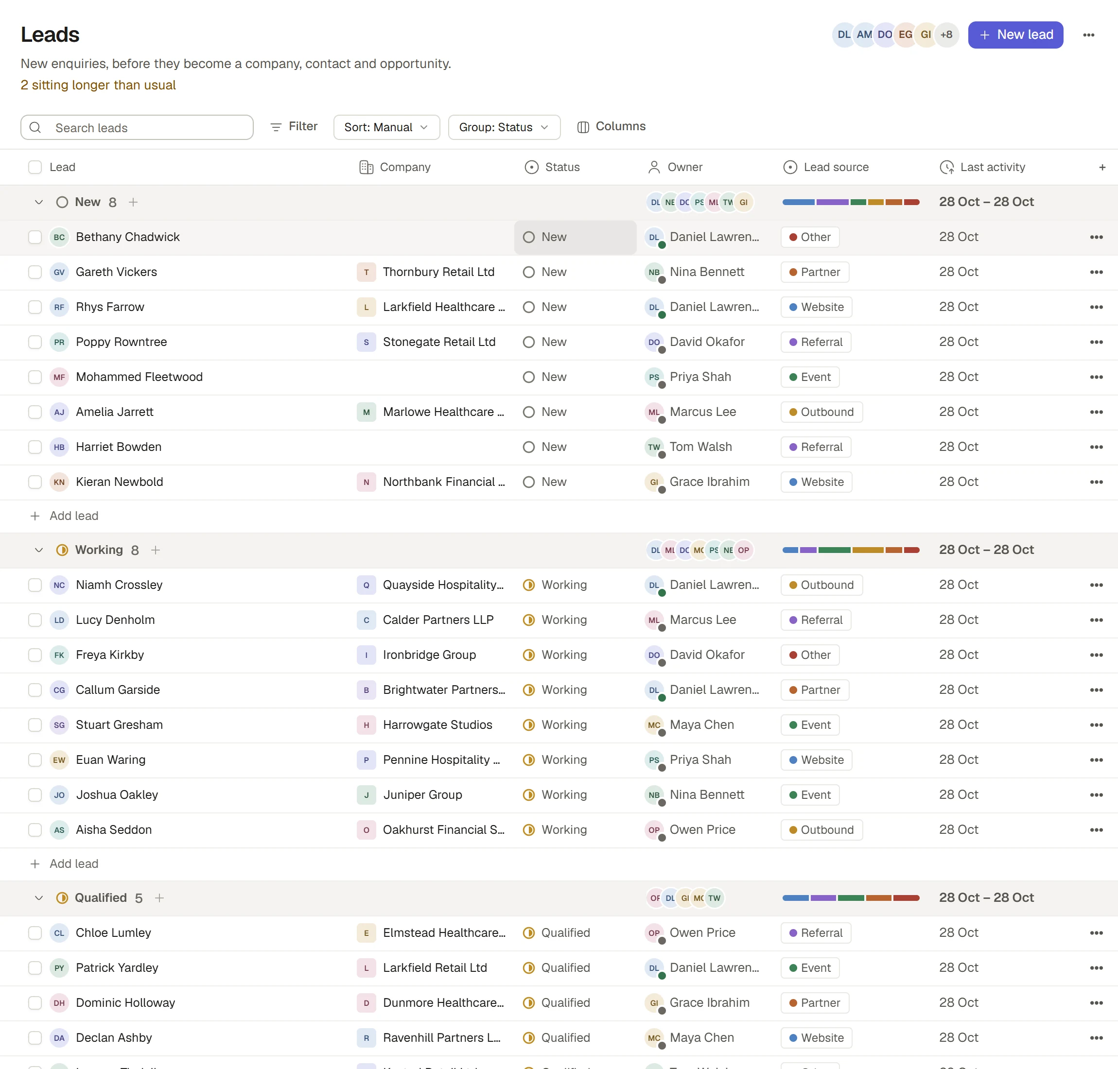Tick checkbox for Amelia Jarrett
This screenshot has height=1069, width=1118.
coord(35,412)
